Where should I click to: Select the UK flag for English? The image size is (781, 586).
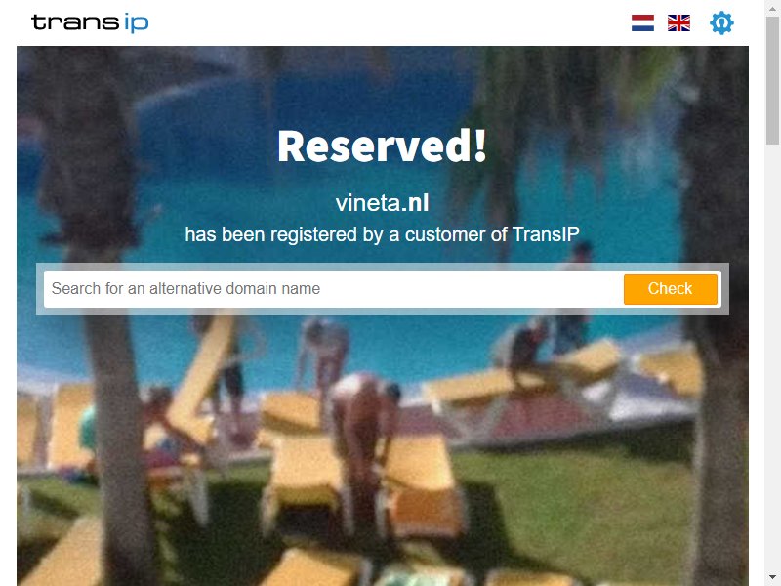tap(678, 22)
